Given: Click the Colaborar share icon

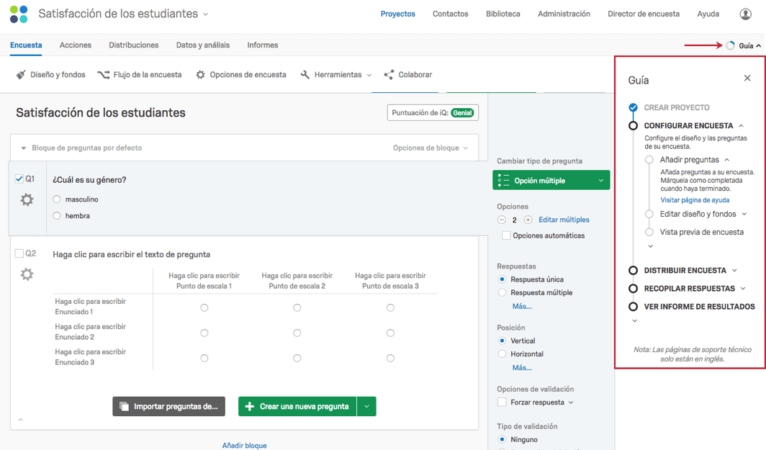Looking at the screenshot, I should (389, 75).
